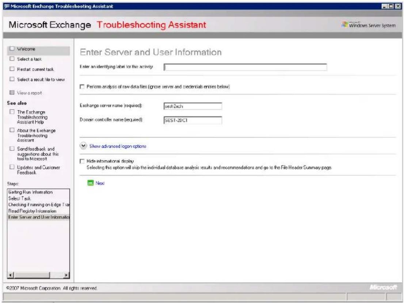Click the Windows Server System logo
404x303 pixels.
click(369, 25)
